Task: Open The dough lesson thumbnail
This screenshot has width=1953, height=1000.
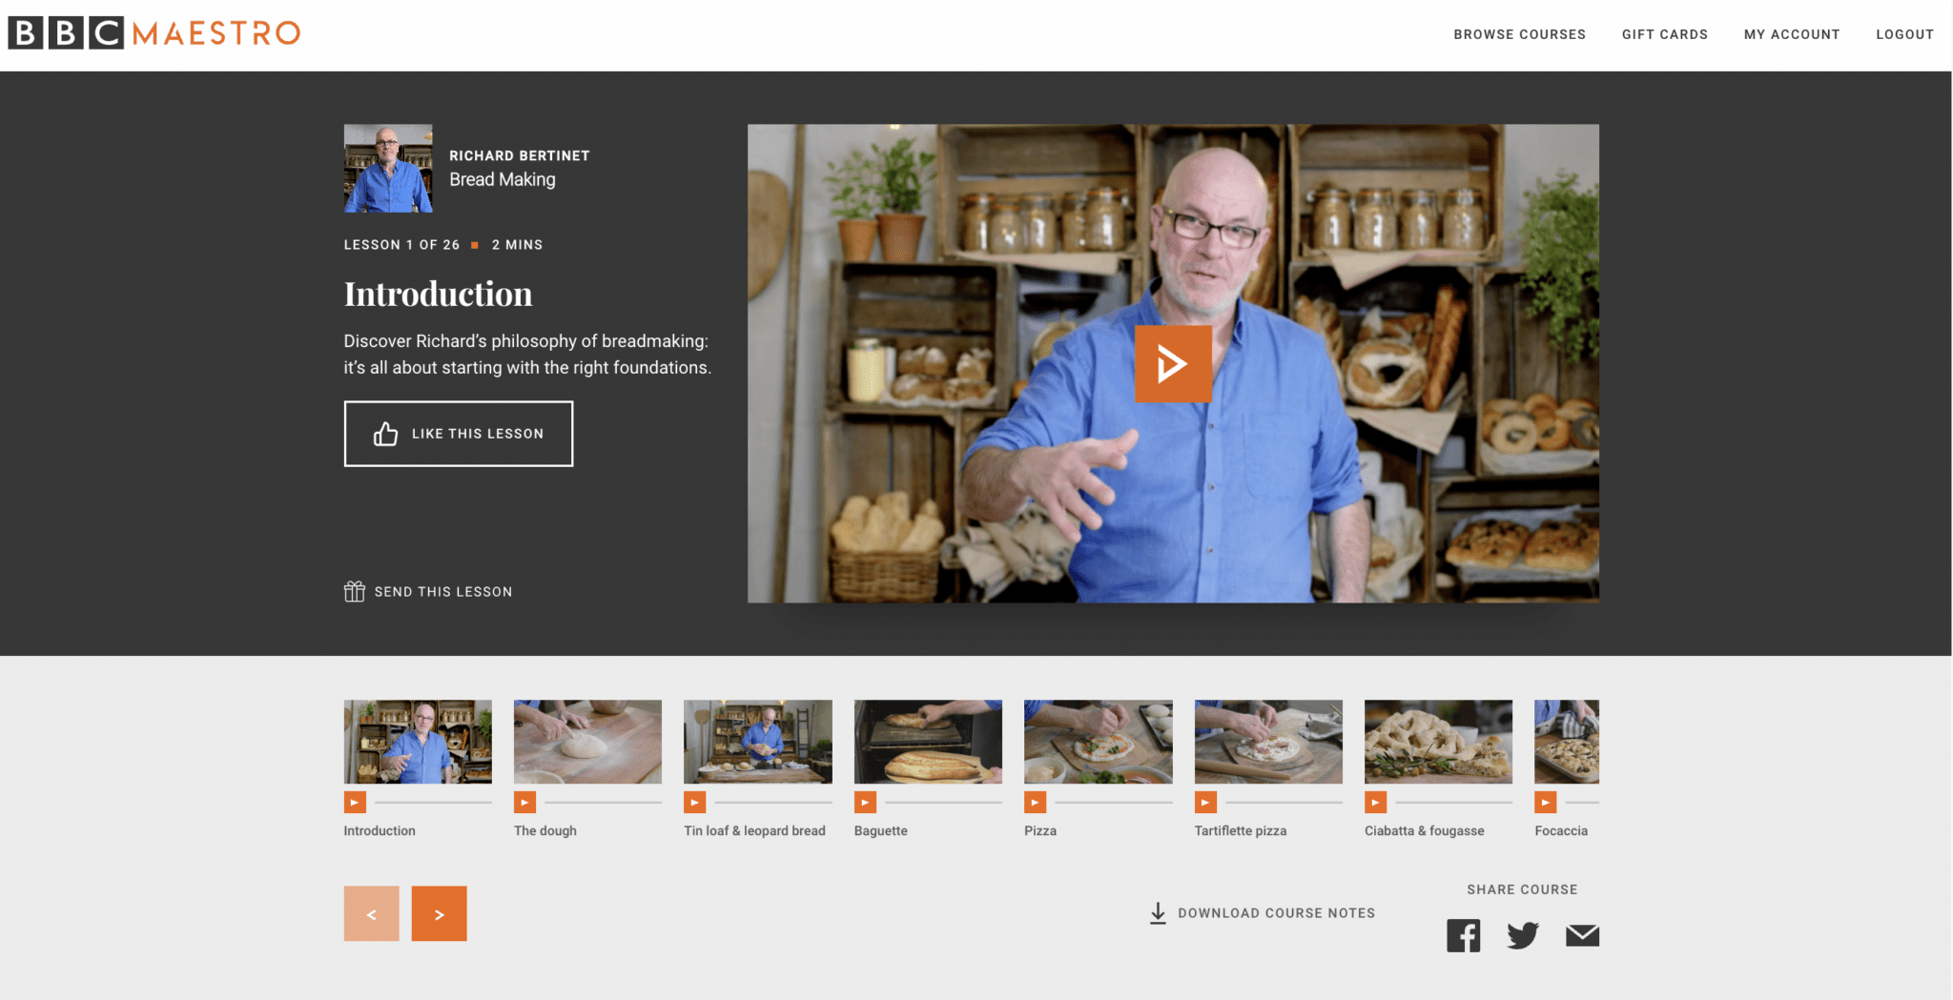Action: click(x=586, y=742)
